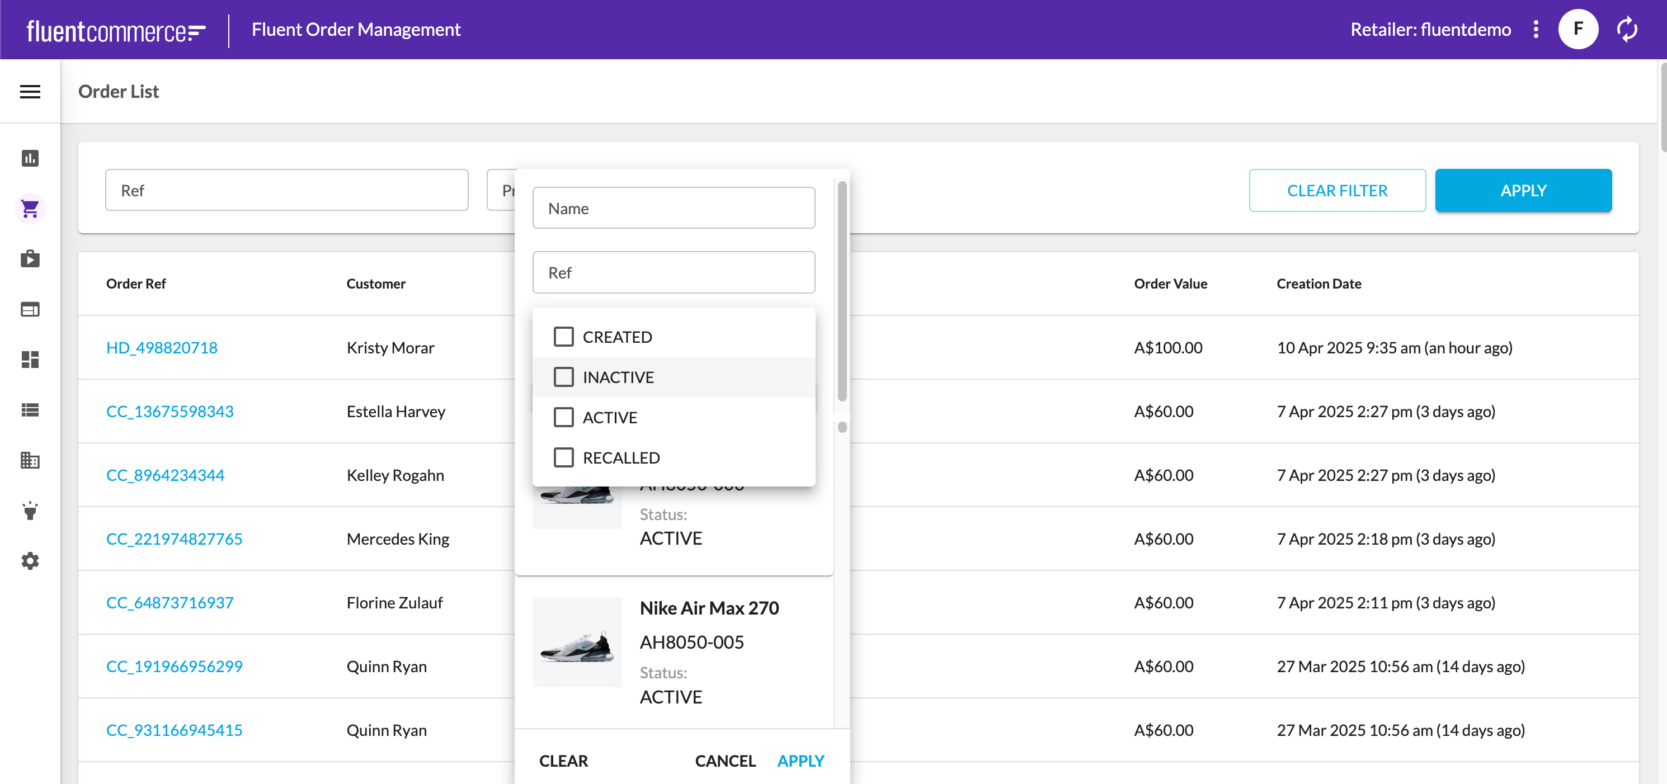Open the fulfilment briefcase sidebar icon
The height and width of the screenshot is (784, 1667).
coord(30,259)
